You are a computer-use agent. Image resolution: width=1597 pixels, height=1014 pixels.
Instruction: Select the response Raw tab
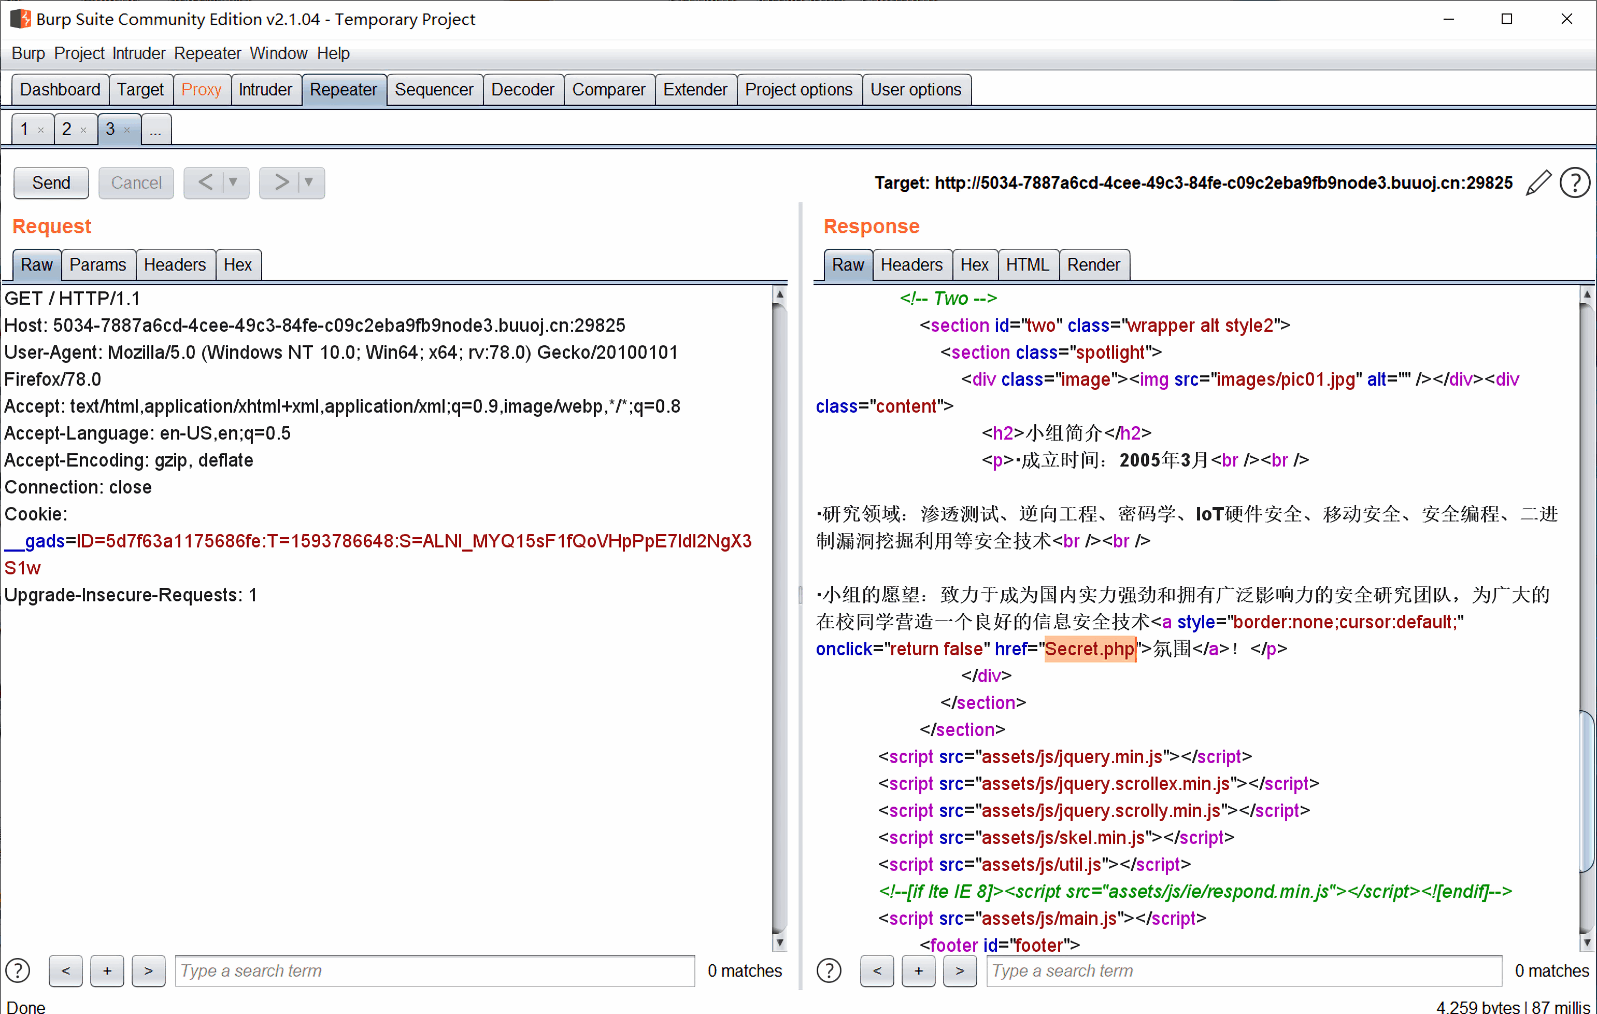click(x=848, y=265)
